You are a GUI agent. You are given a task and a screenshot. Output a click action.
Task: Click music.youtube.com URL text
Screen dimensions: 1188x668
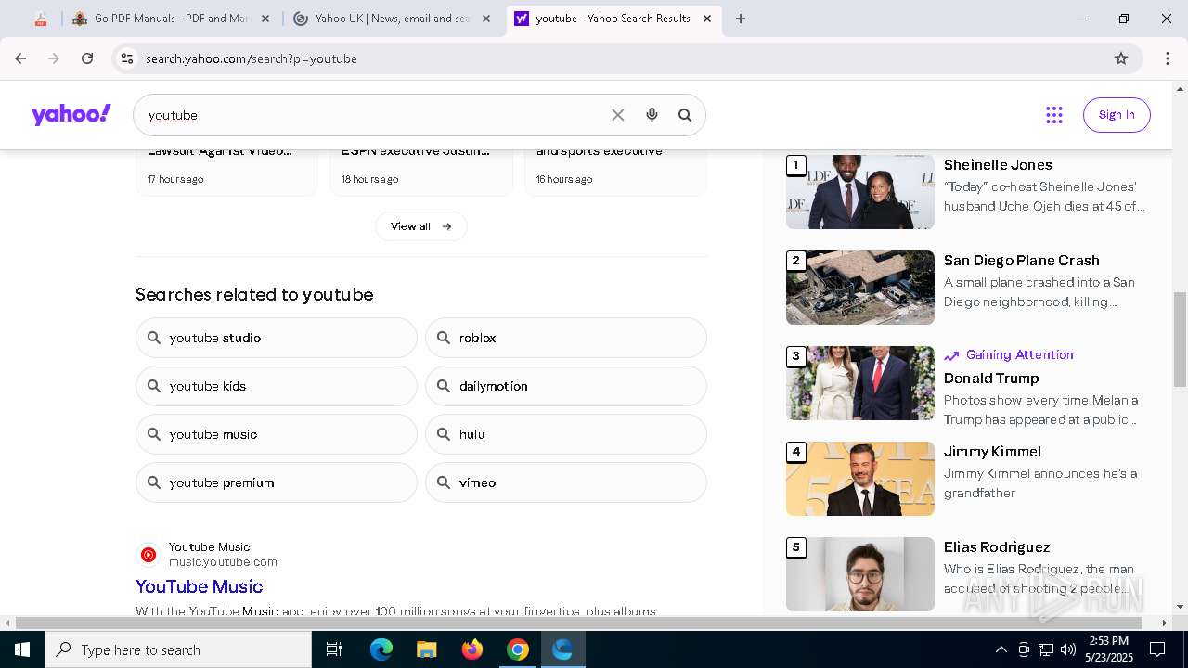click(x=223, y=562)
